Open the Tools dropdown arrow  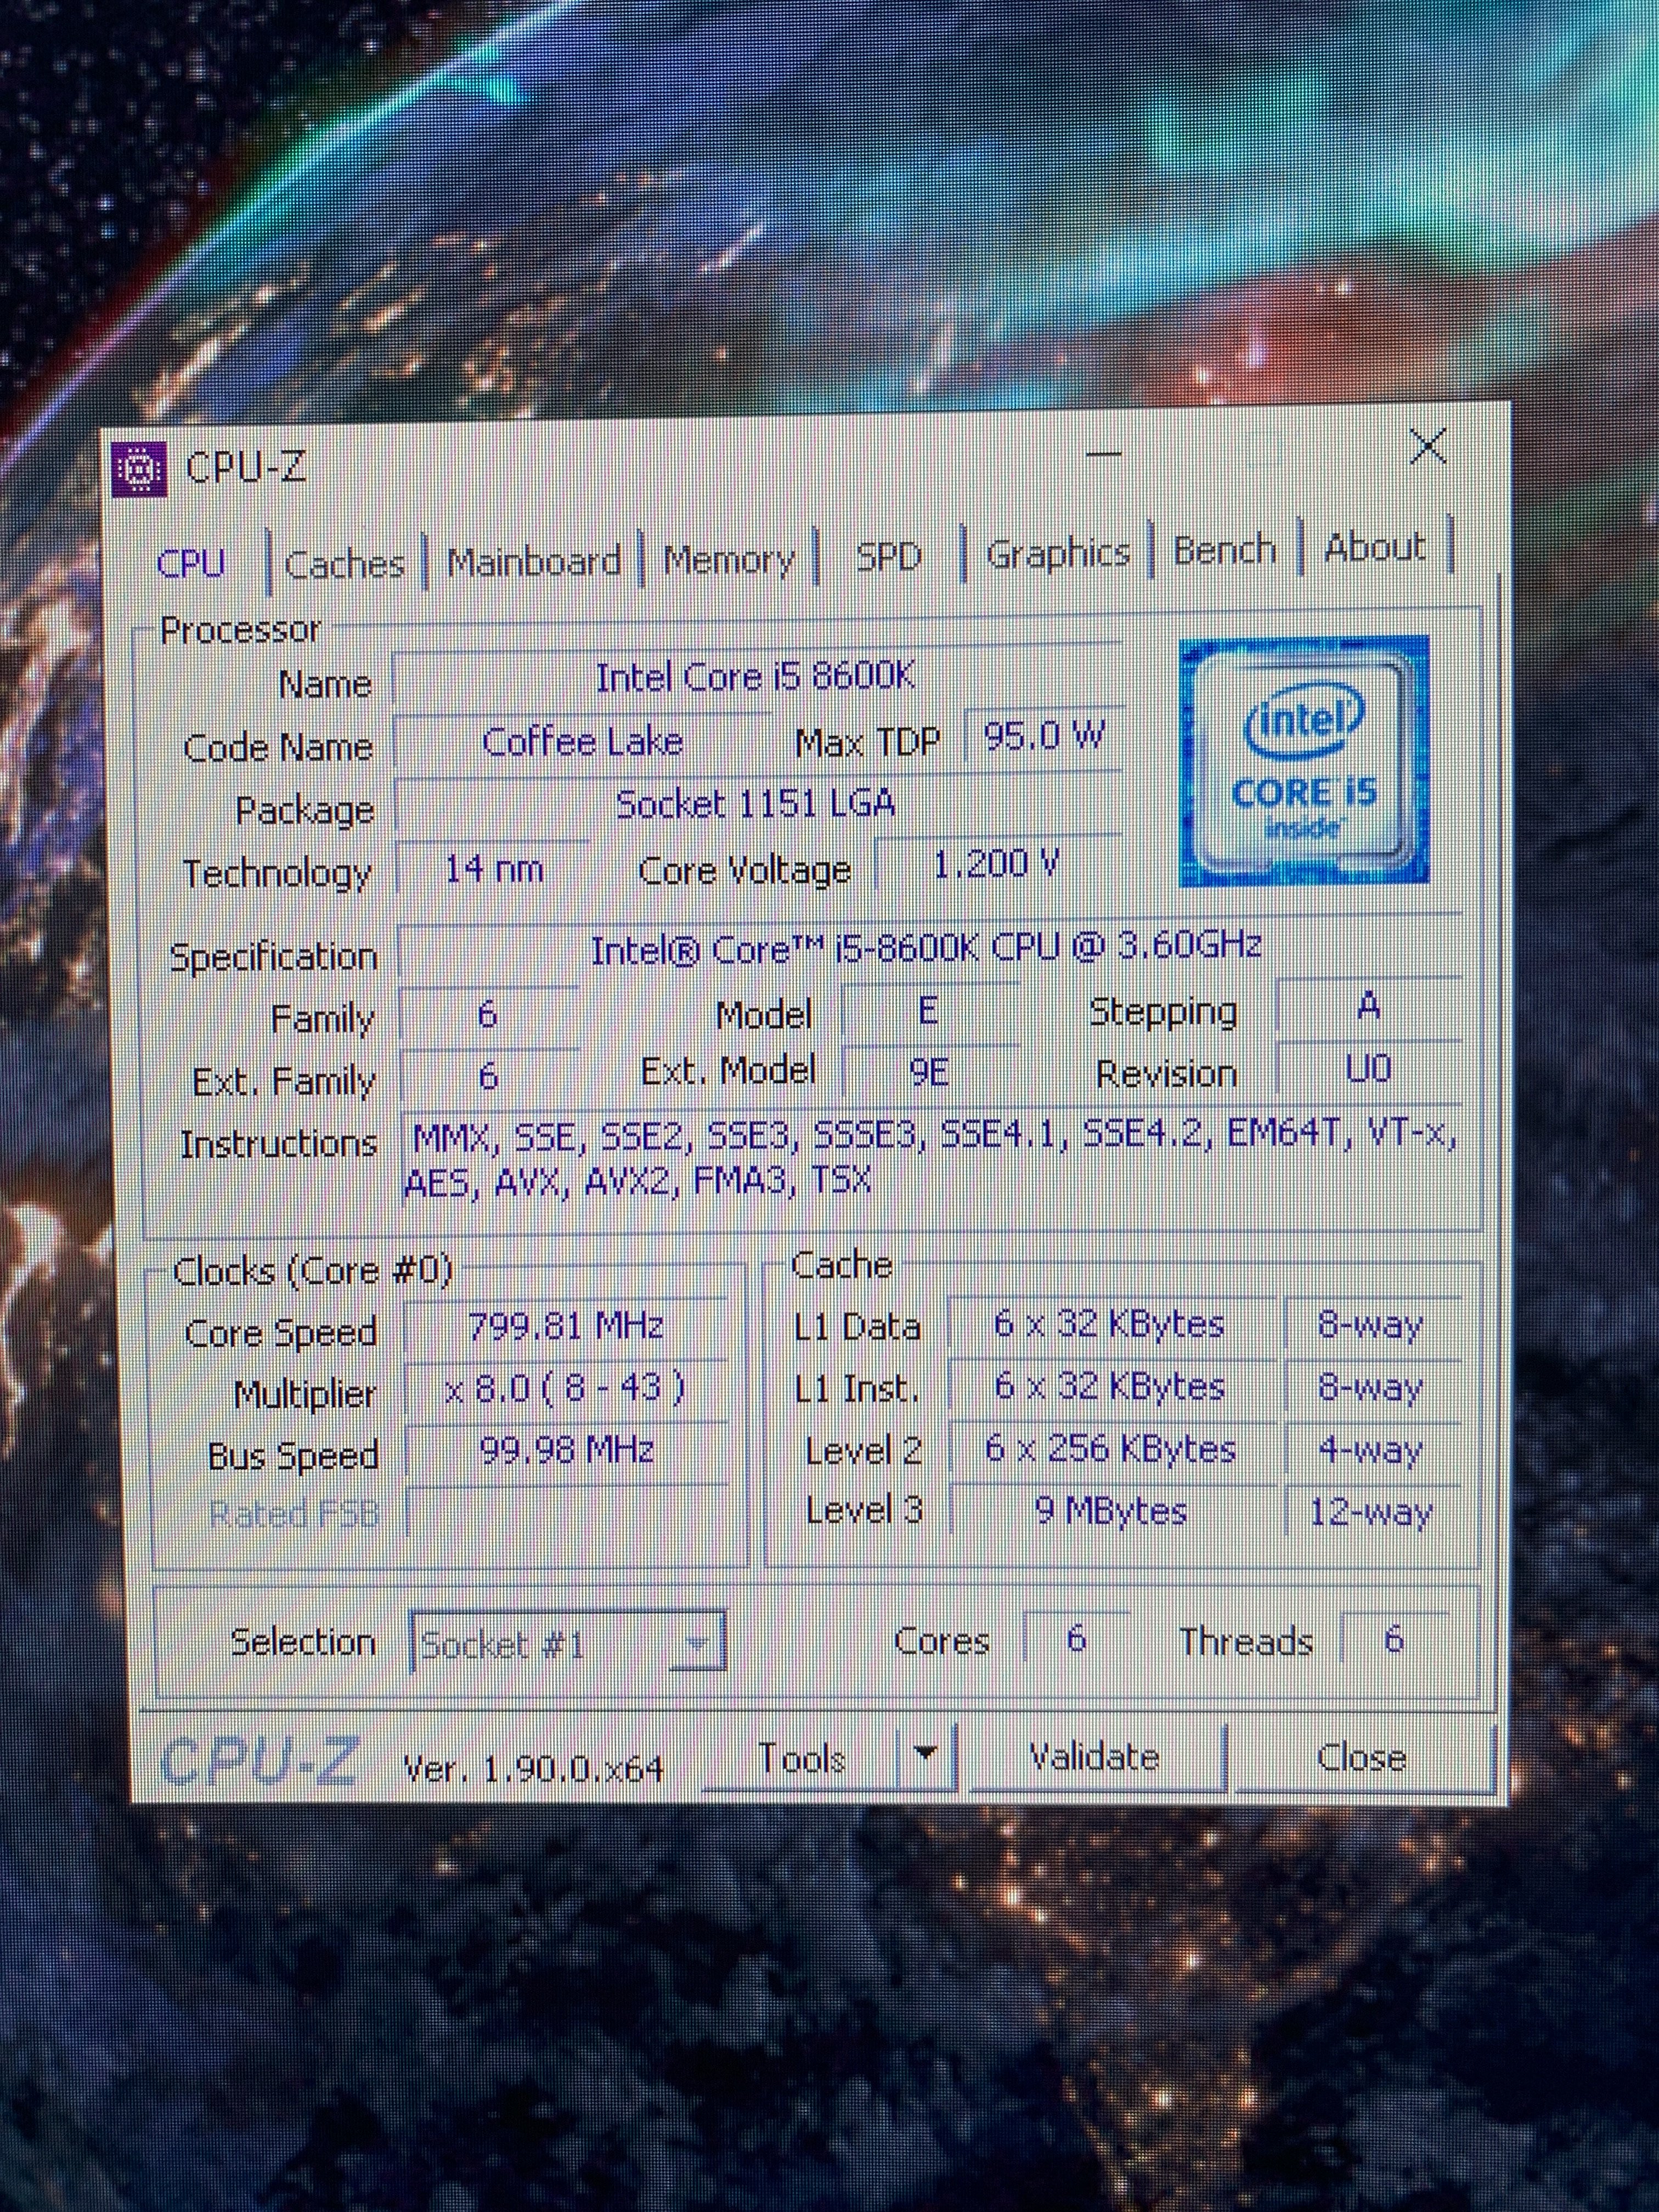click(926, 1753)
